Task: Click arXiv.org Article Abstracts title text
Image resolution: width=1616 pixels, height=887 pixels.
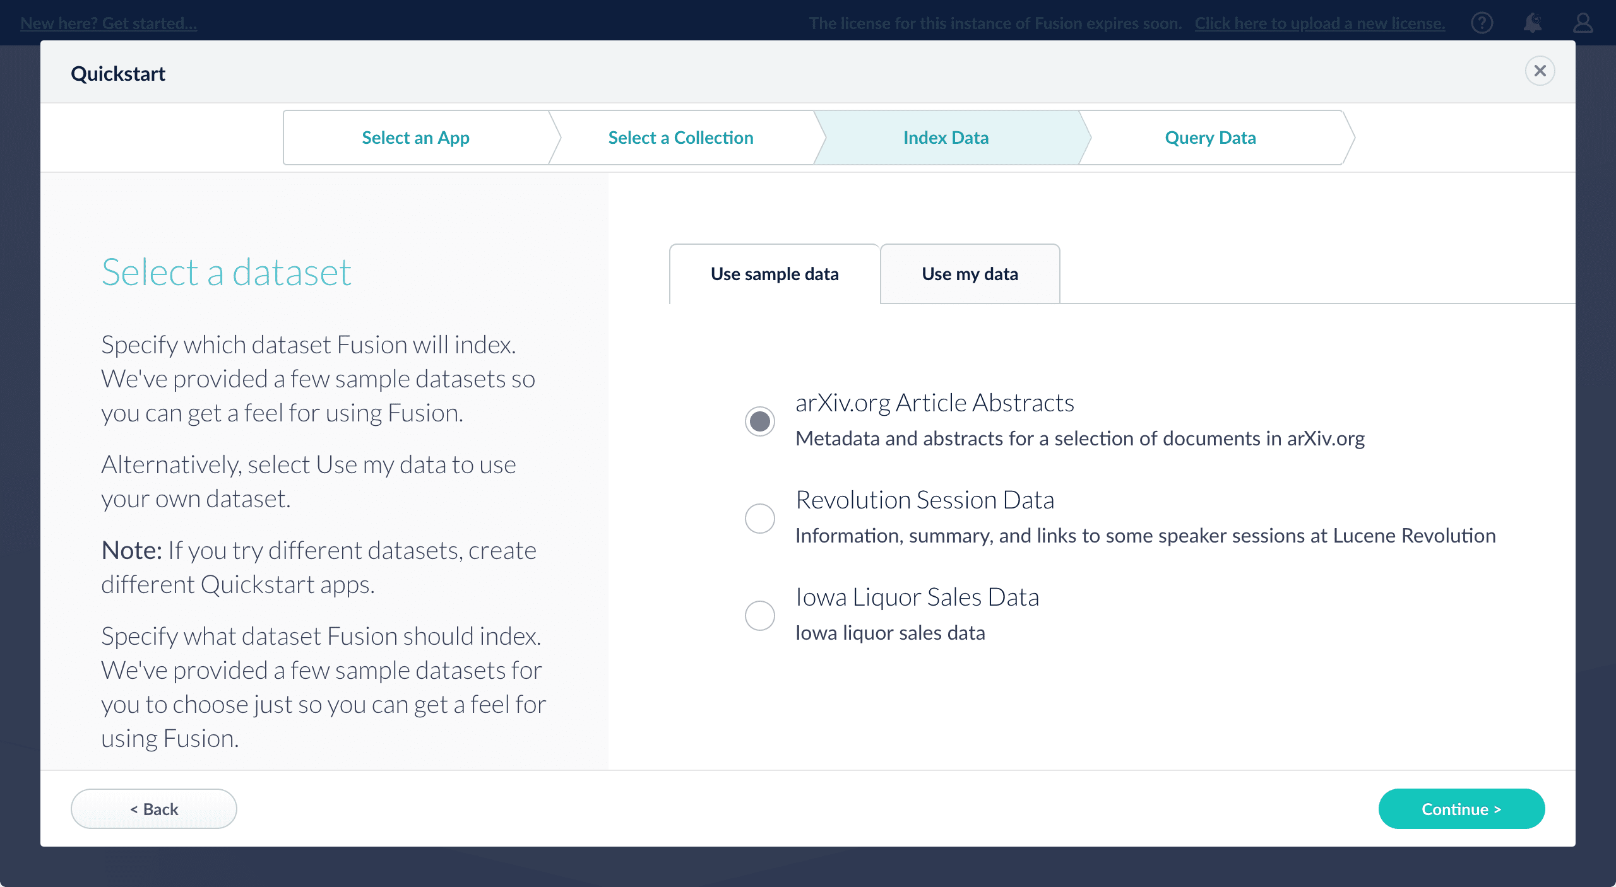Action: pyautogui.click(x=934, y=402)
